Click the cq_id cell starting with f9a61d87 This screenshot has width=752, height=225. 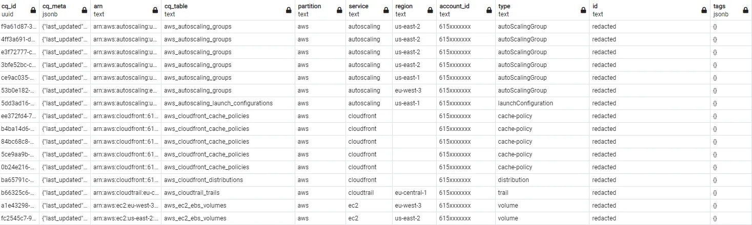pyautogui.click(x=19, y=27)
